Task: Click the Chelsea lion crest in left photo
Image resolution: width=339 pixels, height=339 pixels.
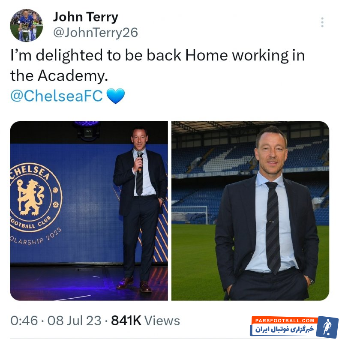Action: coord(31,197)
